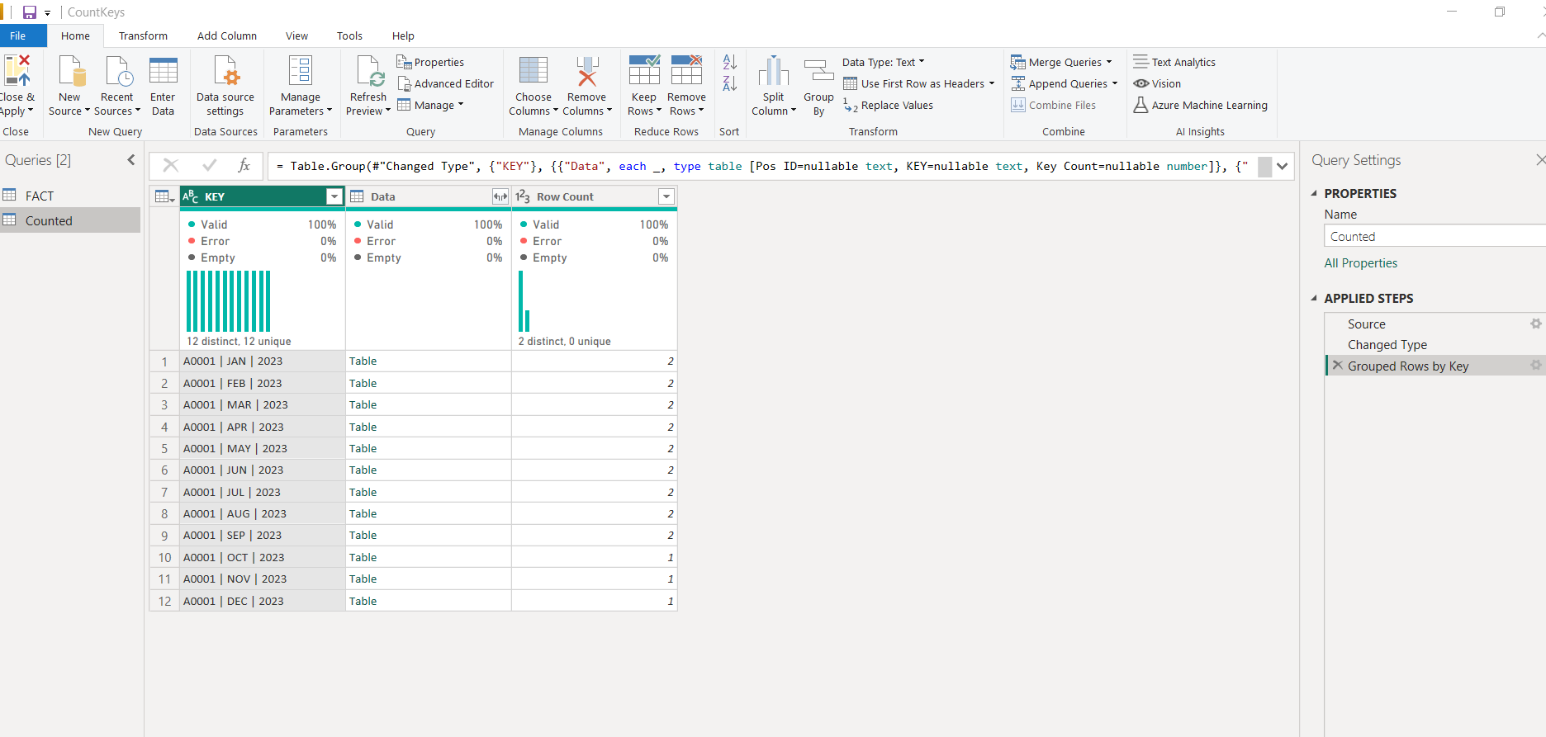This screenshot has height=737, width=1546.
Task: Click the query Name input field
Action: click(x=1434, y=236)
